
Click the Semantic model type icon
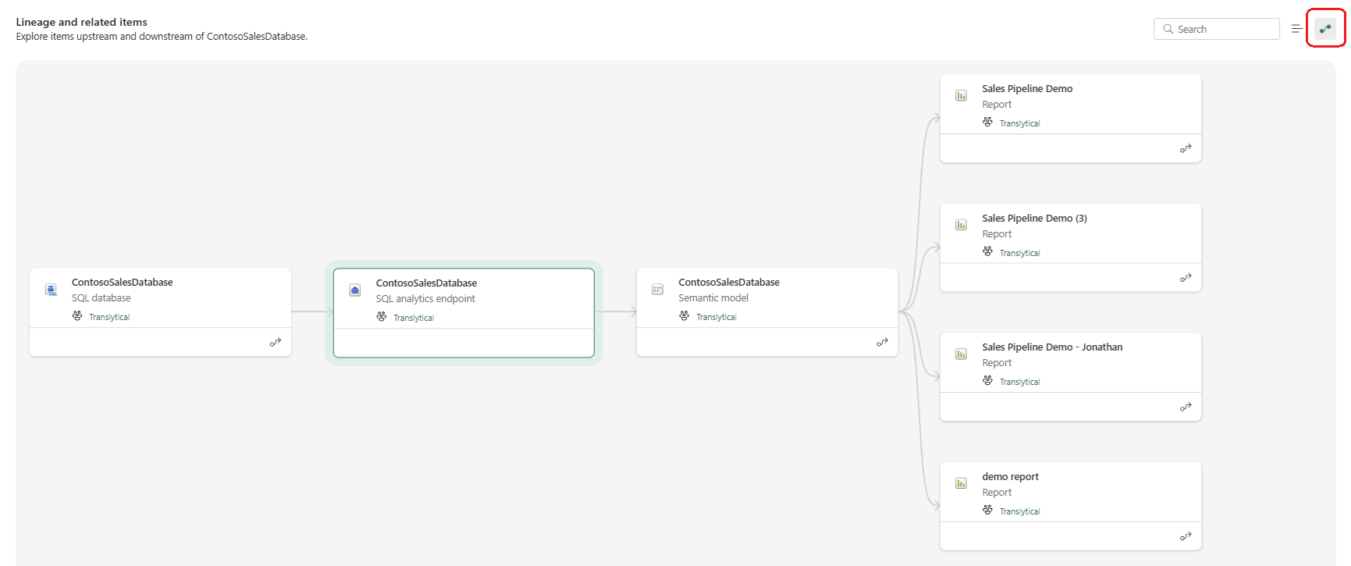pyautogui.click(x=658, y=290)
